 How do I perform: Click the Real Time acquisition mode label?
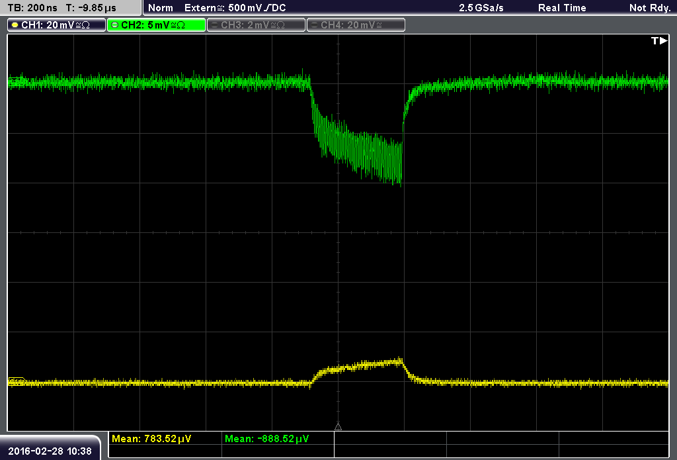(562, 8)
